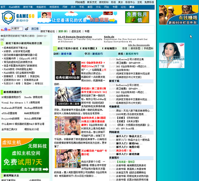199x181 pixels.
Task: Open BT教学、BT软件常见问题 link
Action: 17,51
